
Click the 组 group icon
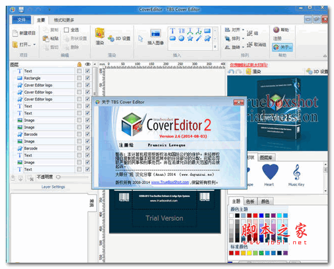tap(249, 33)
